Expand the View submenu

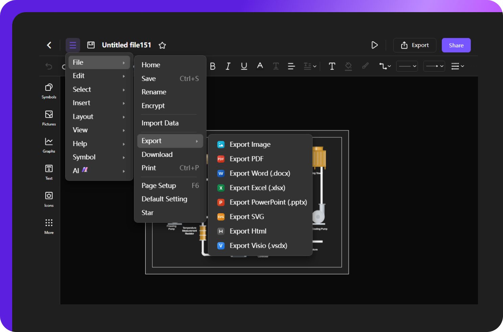tap(99, 130)
